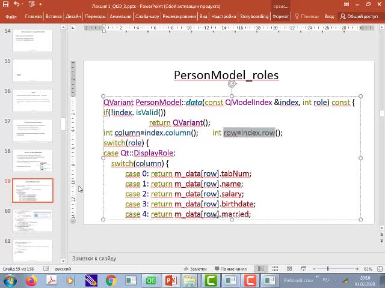This screenshot has width=385, height=288.
Task: Start slideshow from status bar icon
Action: coord(303,269)
